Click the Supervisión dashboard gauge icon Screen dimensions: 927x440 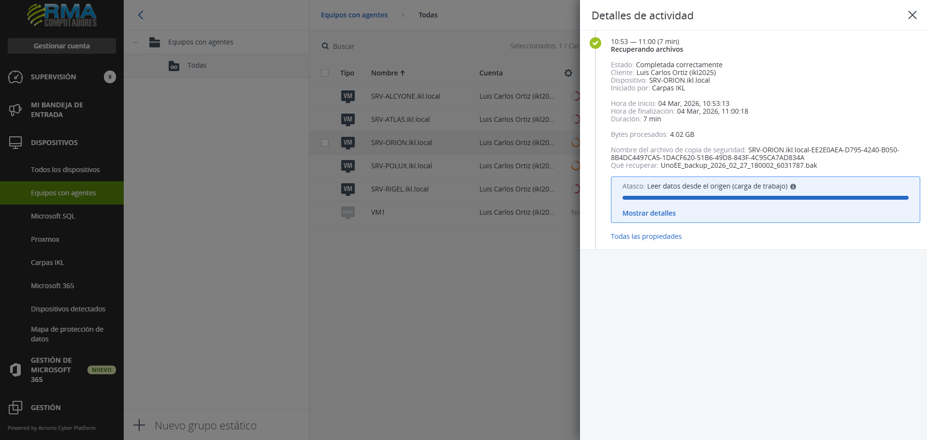pyautogui.click(x=15, y=77)
